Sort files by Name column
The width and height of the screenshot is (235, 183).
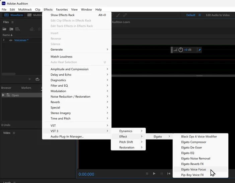point(7,35)
